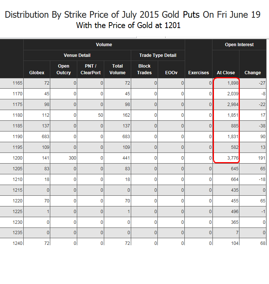Viewport: 269px width, 284px height.
Task: Click the Open Outcry column header
Action: point(64,69)
